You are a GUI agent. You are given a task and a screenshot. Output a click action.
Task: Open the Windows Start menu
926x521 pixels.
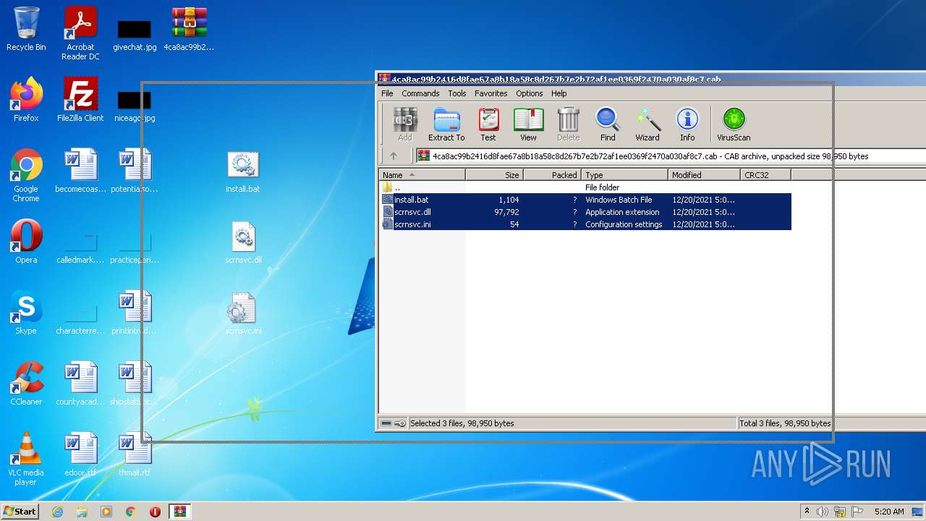20,511
